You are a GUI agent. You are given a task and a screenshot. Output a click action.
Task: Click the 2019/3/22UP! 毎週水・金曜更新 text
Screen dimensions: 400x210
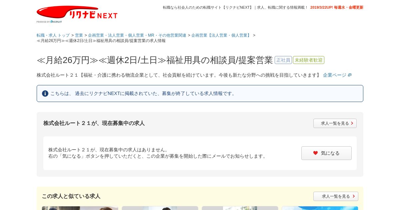(x=337, y=7)
